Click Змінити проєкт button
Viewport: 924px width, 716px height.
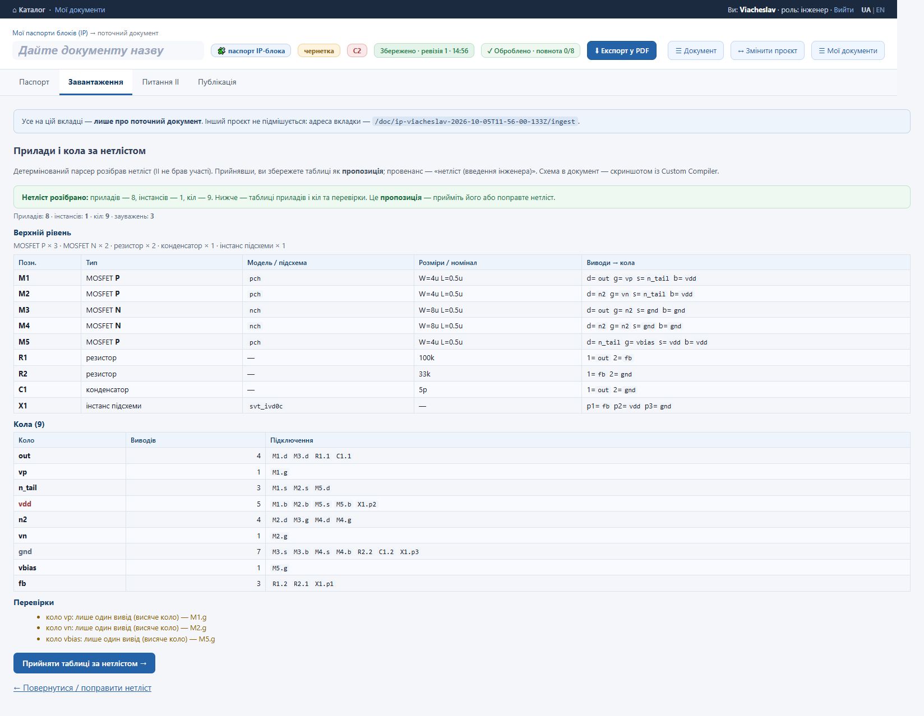(x=768, y=50)
